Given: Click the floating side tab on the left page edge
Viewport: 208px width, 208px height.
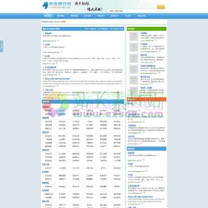Looking at the screenshot, I should (1, 46).
